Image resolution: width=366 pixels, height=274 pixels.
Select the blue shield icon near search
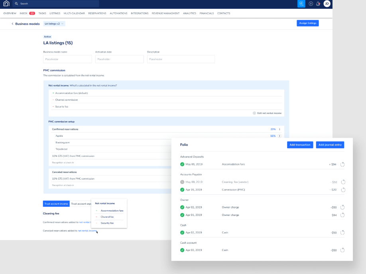pos(302,4)
